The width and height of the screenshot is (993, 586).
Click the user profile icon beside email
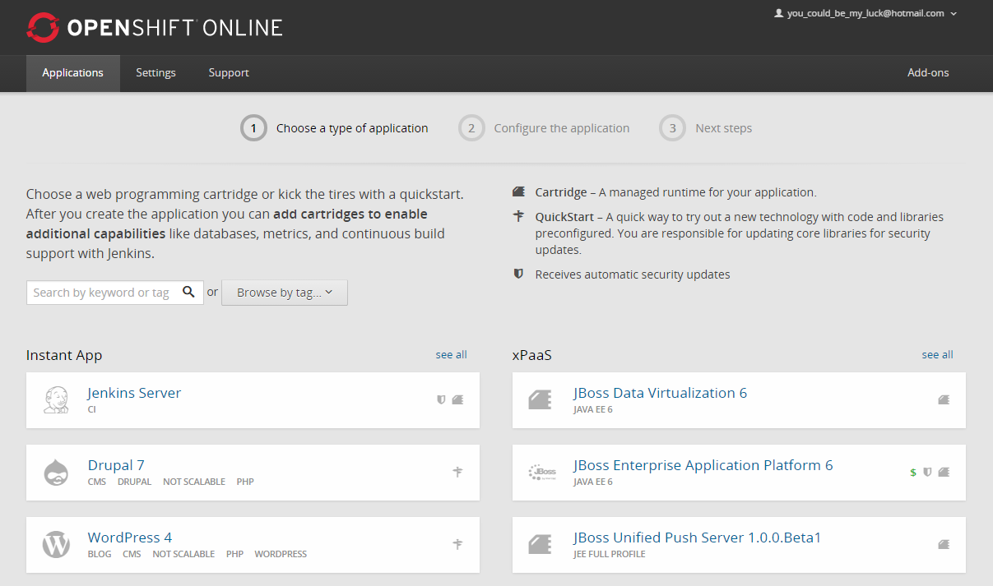[779, 13]
